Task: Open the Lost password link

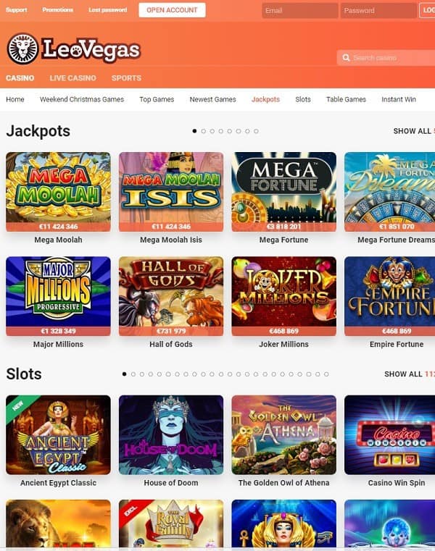Action: [108, 10]
